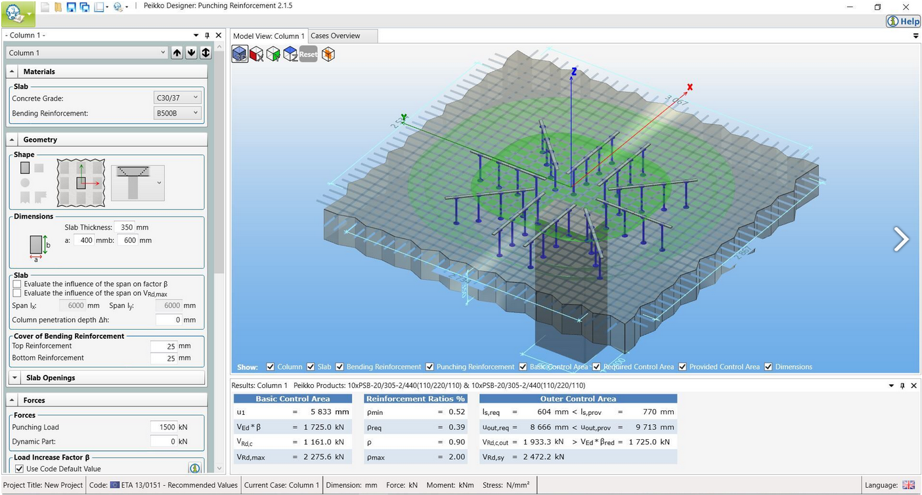
Task: Collapse the Forces section
Action: click(12, 400)
